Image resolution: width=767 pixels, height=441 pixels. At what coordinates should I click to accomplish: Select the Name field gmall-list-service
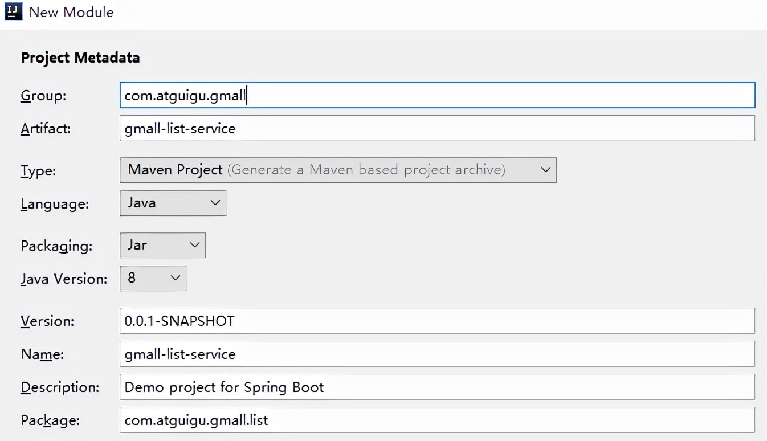(x=437, y=354)
